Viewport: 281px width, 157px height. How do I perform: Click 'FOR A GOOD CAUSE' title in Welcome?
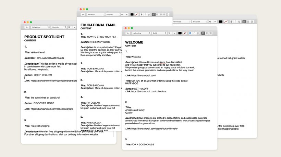(143, 145)
